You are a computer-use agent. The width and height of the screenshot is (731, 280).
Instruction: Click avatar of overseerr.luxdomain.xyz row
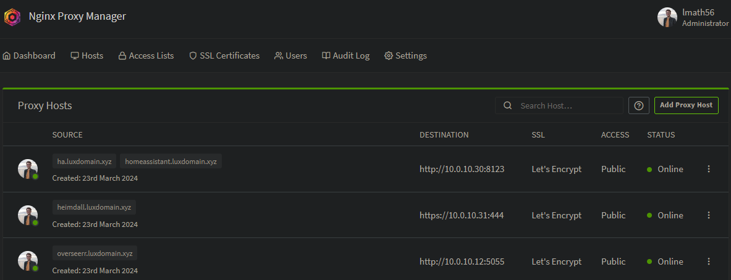[x=28, y=261]
